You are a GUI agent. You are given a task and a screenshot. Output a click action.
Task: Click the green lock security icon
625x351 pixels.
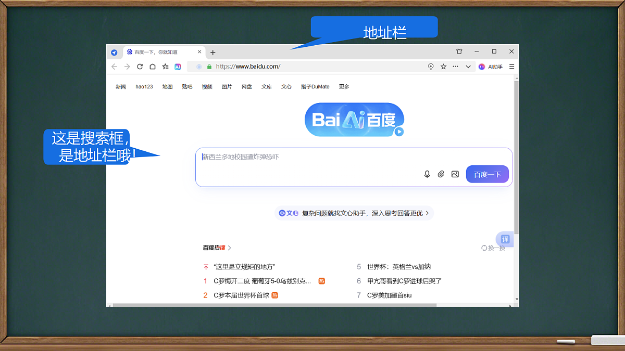coord(209,67)
